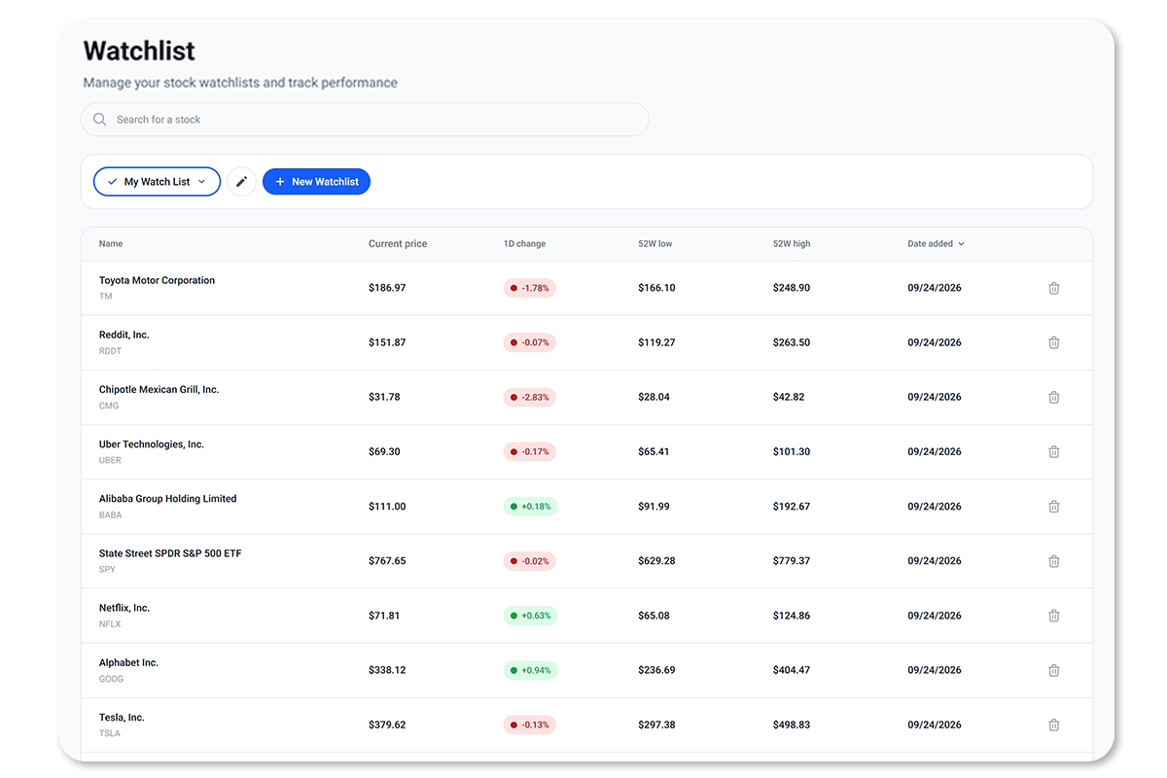Open Tesla, Inc. stock name

tap(122, 717)
